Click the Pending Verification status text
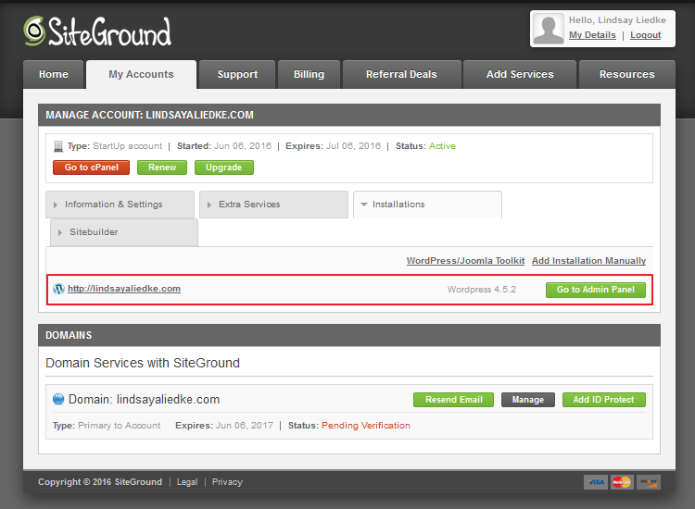This screenshot has width=695, height=509. pyautogui.click(x=366, y=426)
